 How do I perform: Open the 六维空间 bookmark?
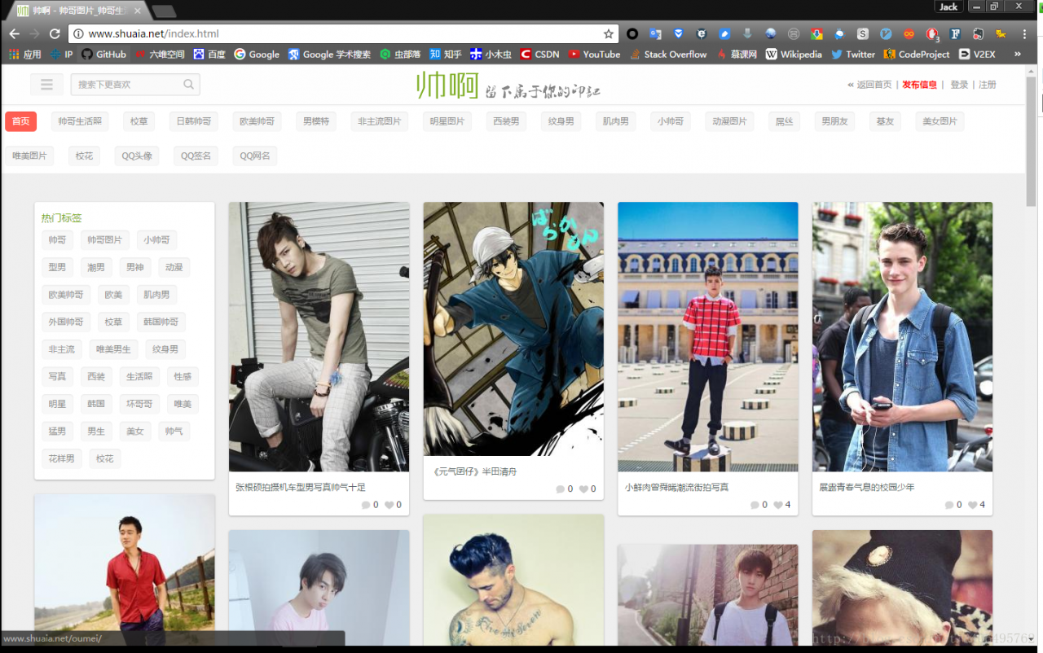click(x=160, y=55)
